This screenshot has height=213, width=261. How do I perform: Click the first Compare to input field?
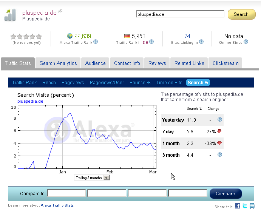tap(66, 193)
